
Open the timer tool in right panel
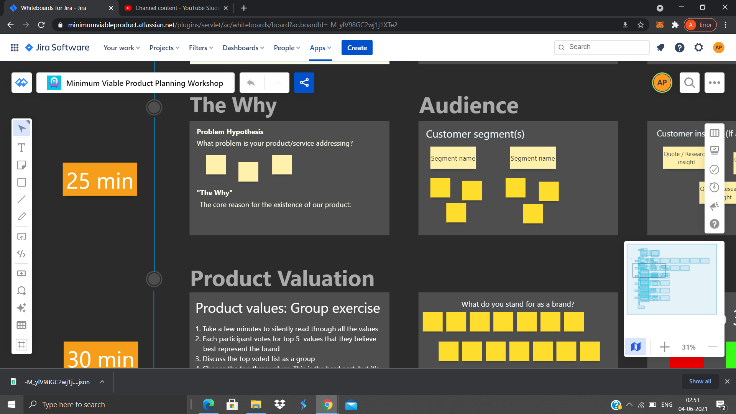714,187
